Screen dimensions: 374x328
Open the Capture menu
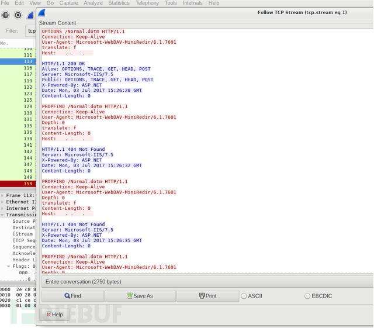coord(69,3)
